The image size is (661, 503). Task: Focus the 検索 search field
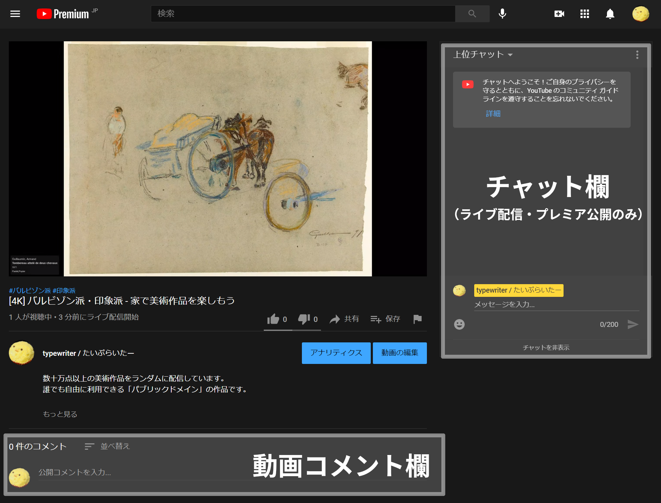[303, 14]
